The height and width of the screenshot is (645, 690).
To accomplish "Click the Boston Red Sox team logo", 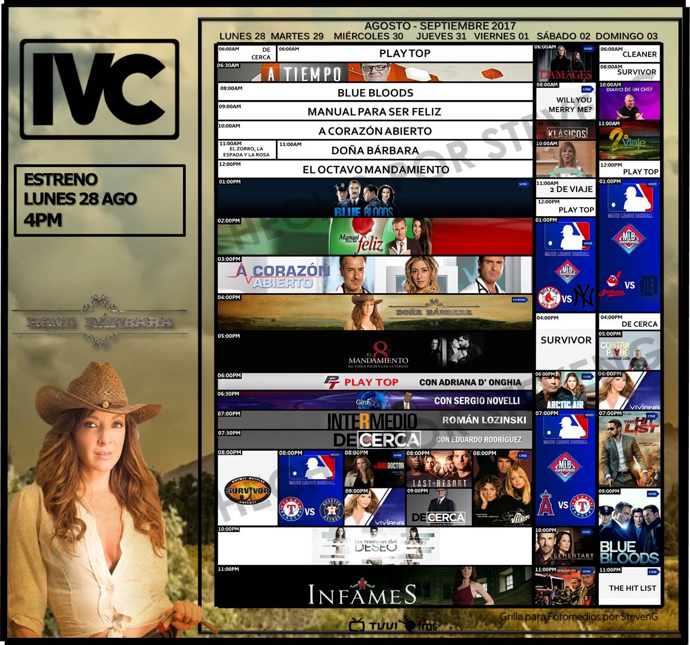I will pos(548,298).
